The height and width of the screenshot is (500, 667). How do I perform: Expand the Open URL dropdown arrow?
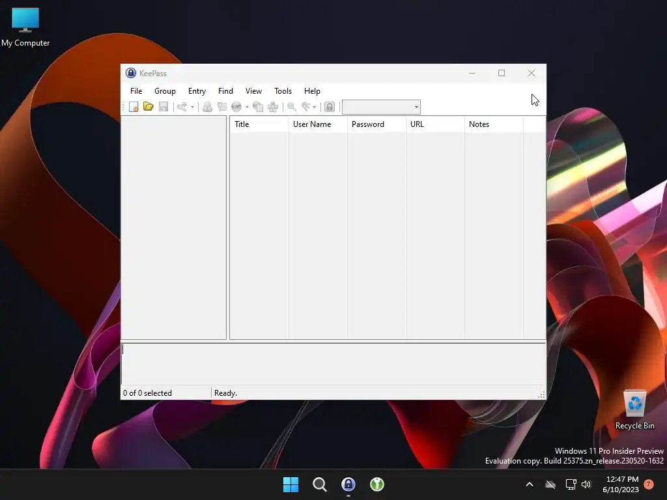coord(247,107)
